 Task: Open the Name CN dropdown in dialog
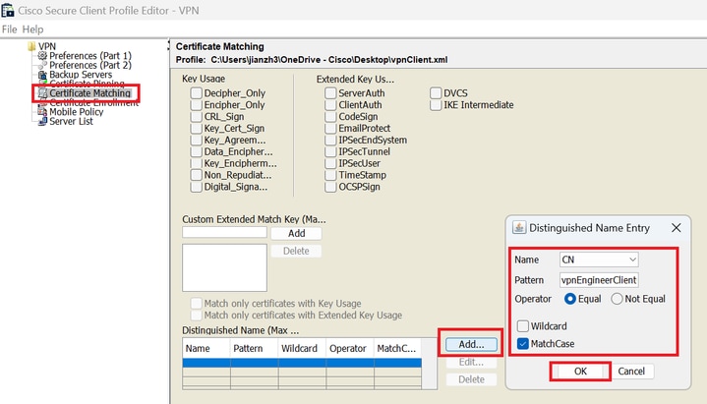599,260
